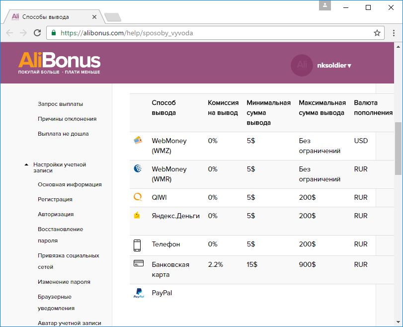403x327 pixels.
Task: Open Основная информация sidebar link
Action: [x=70, y=184]
